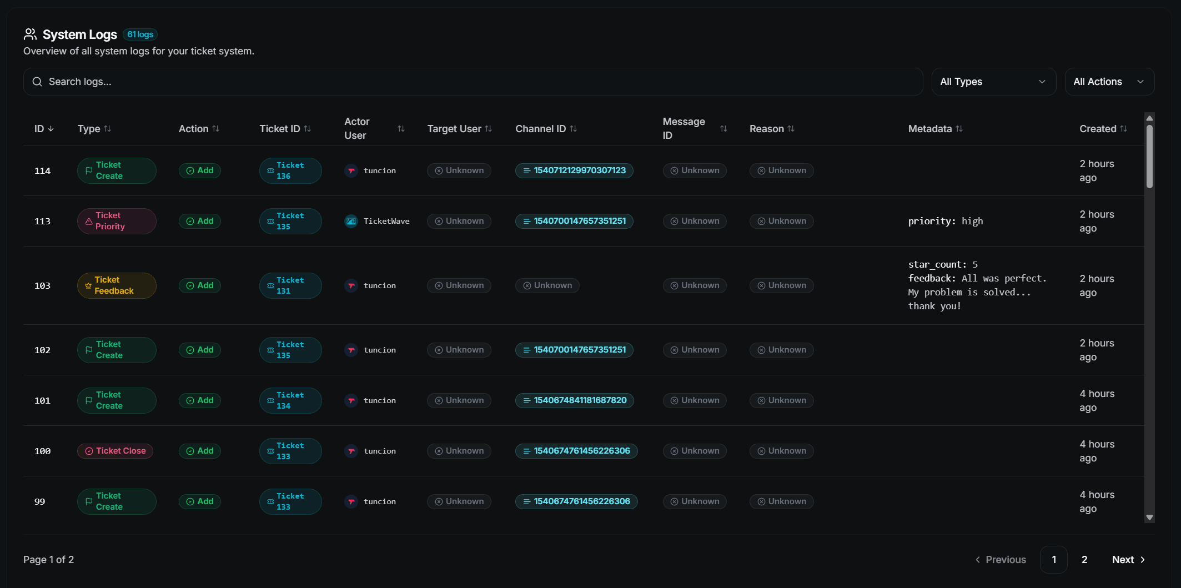The height and width of the screenshot is (588, 1181).
Task: Click Ticket Create flag badge in row 114
Action: [x=117, y=170]
